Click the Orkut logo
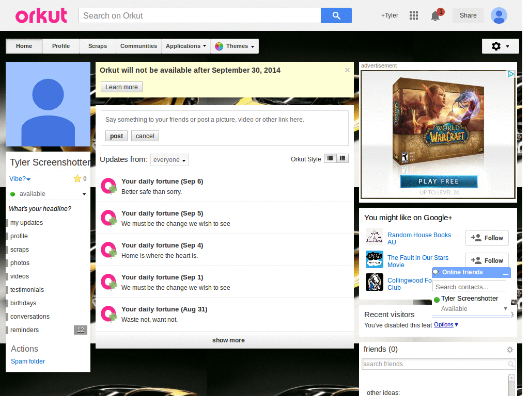The height and width of the screenshot is (396, 529). click(x=41, y=16)
